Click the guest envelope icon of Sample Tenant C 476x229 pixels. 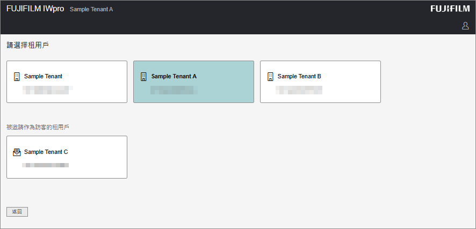point(17,152)
